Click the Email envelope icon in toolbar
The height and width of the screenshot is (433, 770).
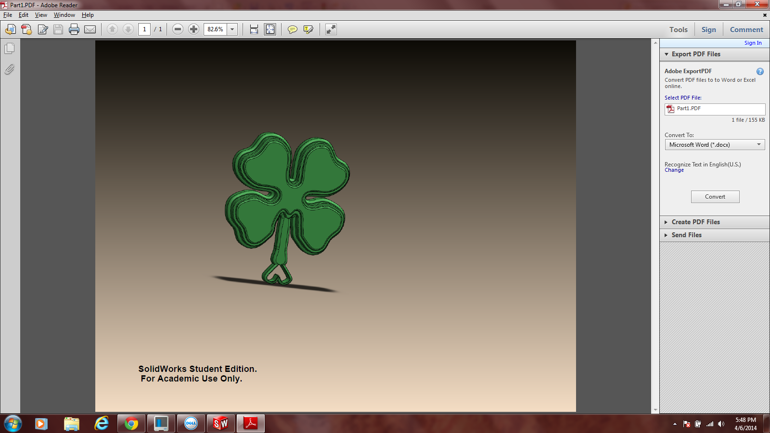[90, 29]
